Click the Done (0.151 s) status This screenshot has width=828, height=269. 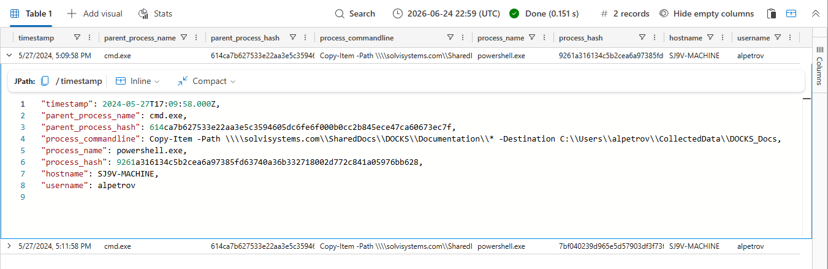pos(544,13)
